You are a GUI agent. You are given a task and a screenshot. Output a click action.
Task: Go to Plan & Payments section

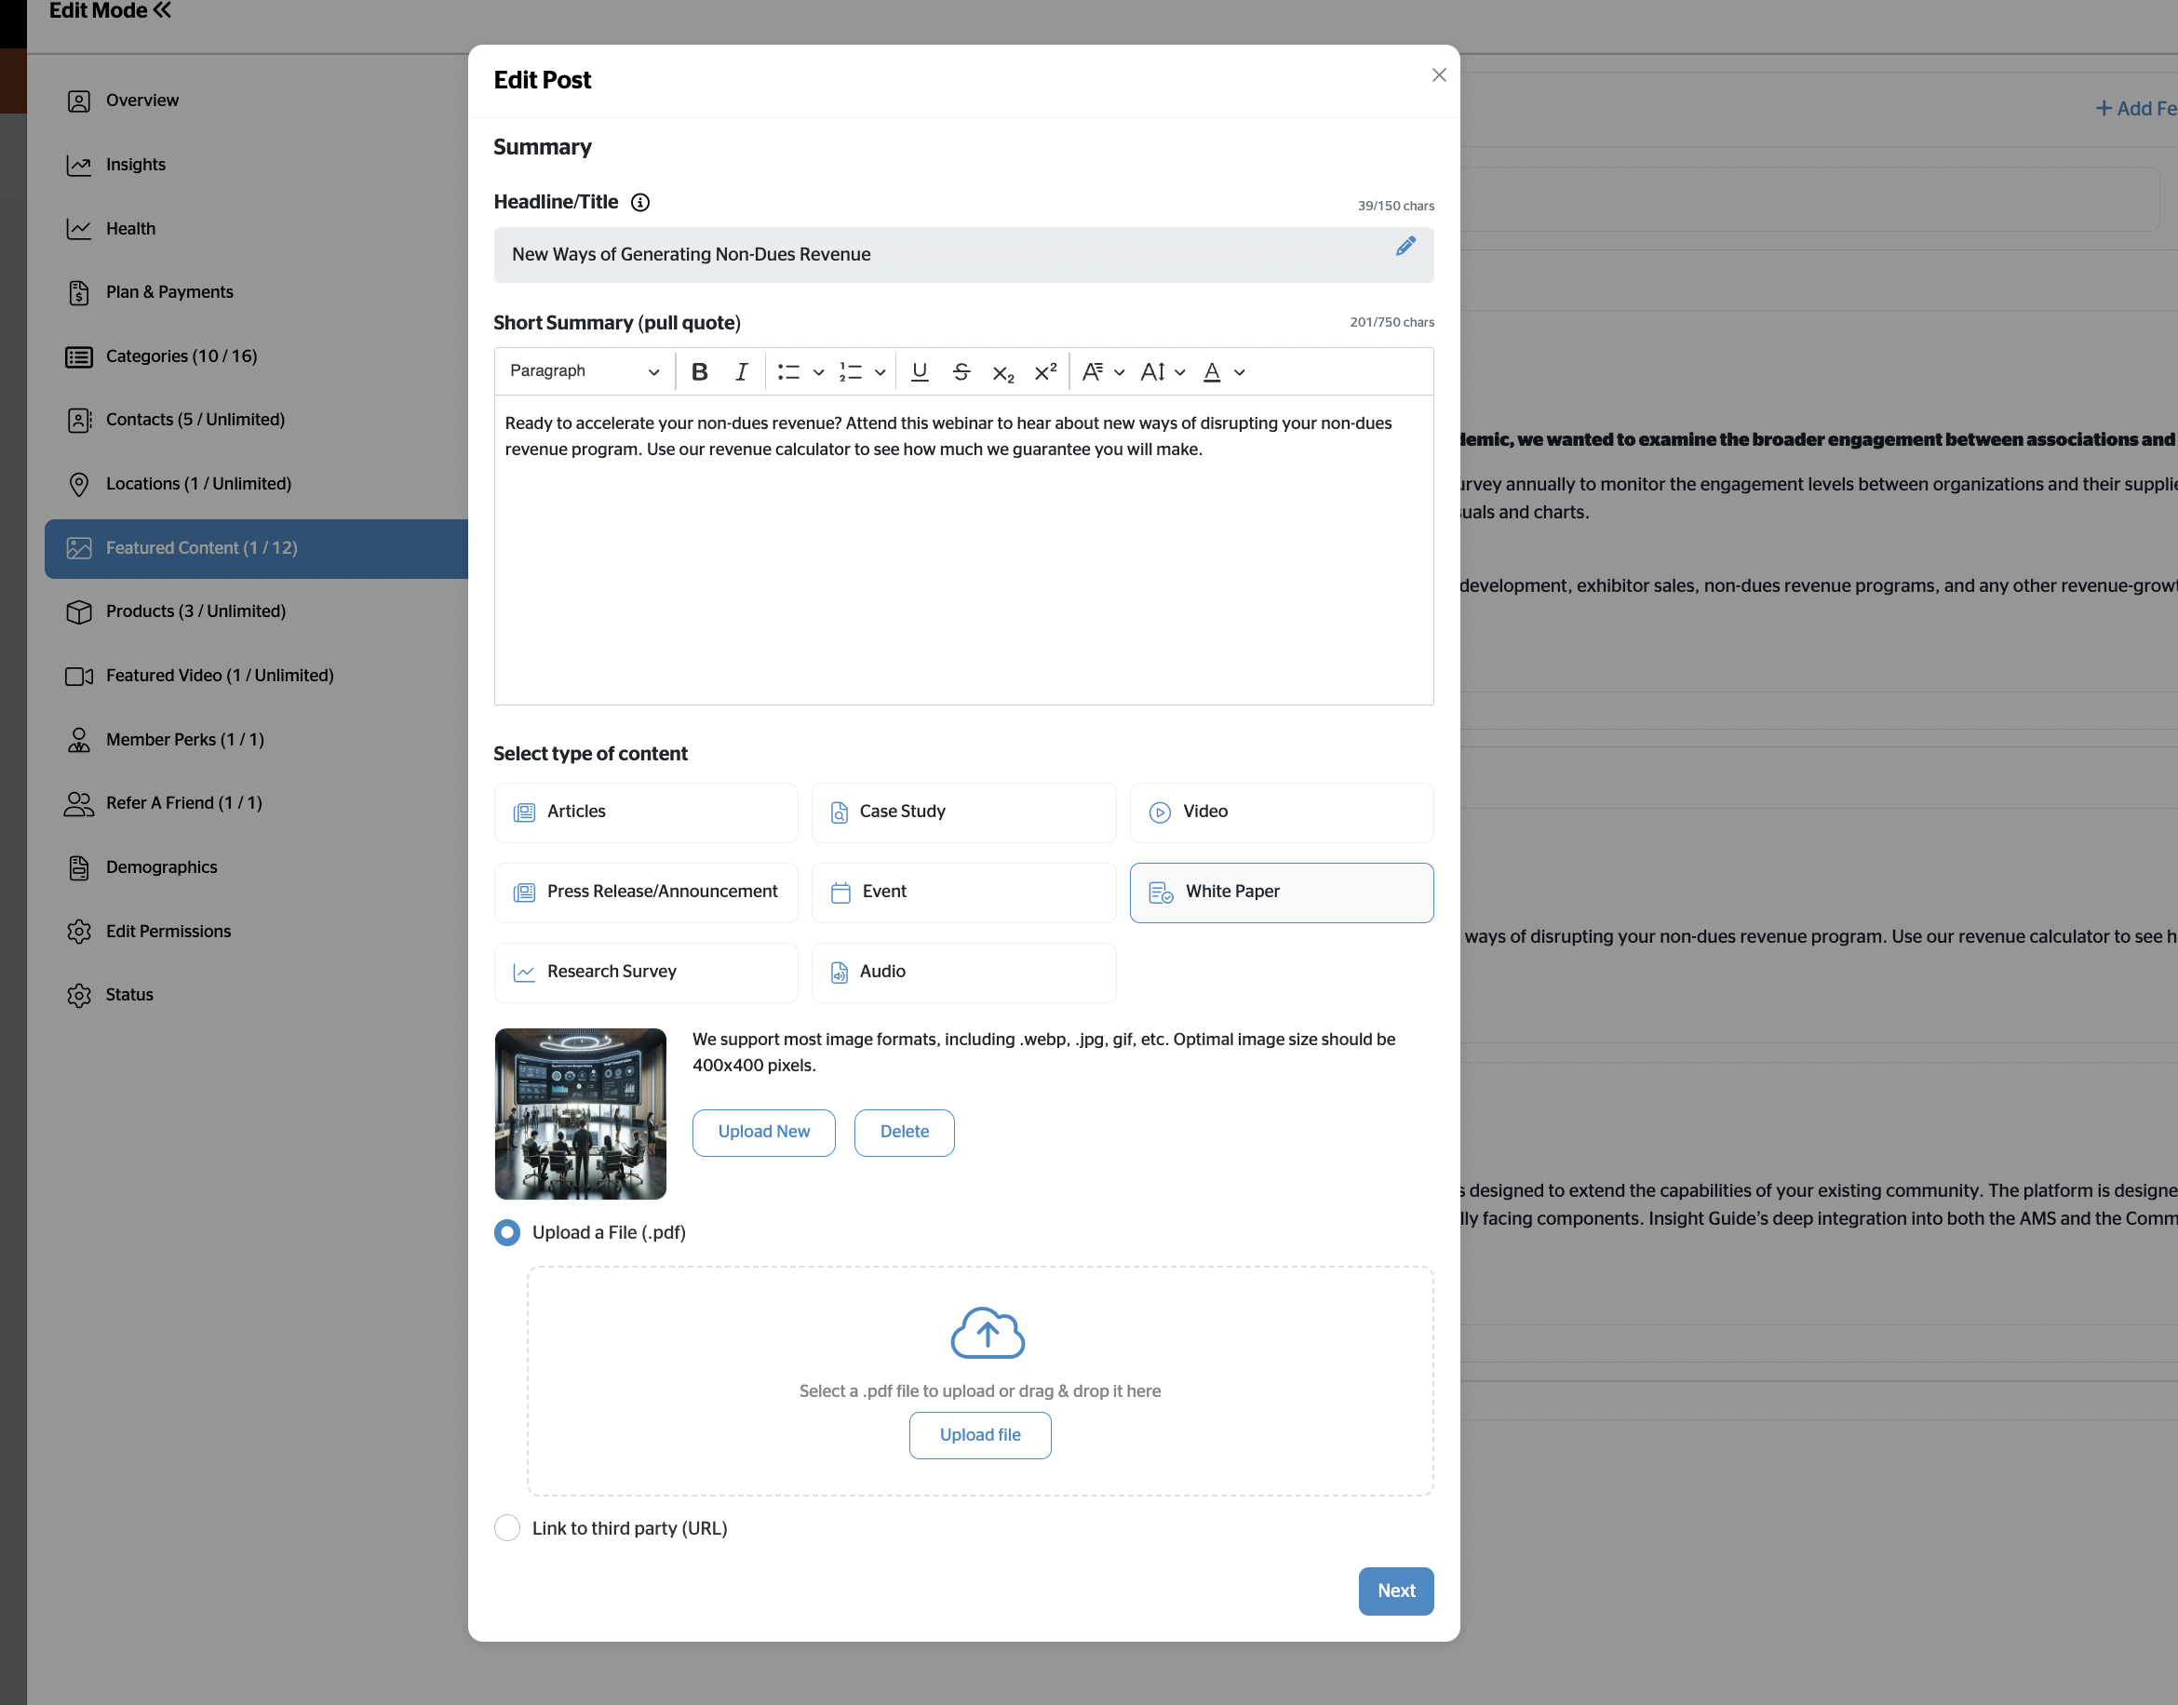tap(168, 292)
